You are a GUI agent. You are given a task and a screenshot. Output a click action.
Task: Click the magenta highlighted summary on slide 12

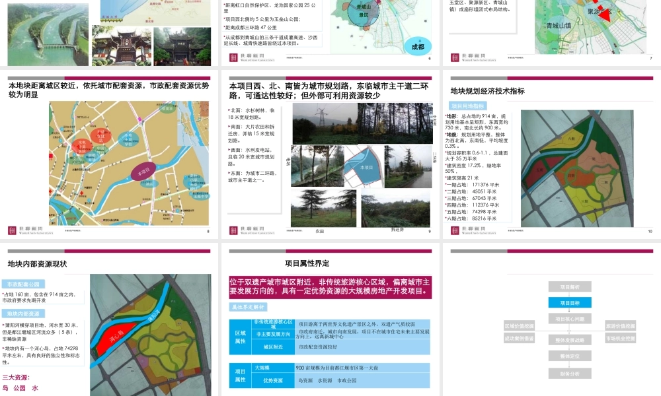pos(330,287)
